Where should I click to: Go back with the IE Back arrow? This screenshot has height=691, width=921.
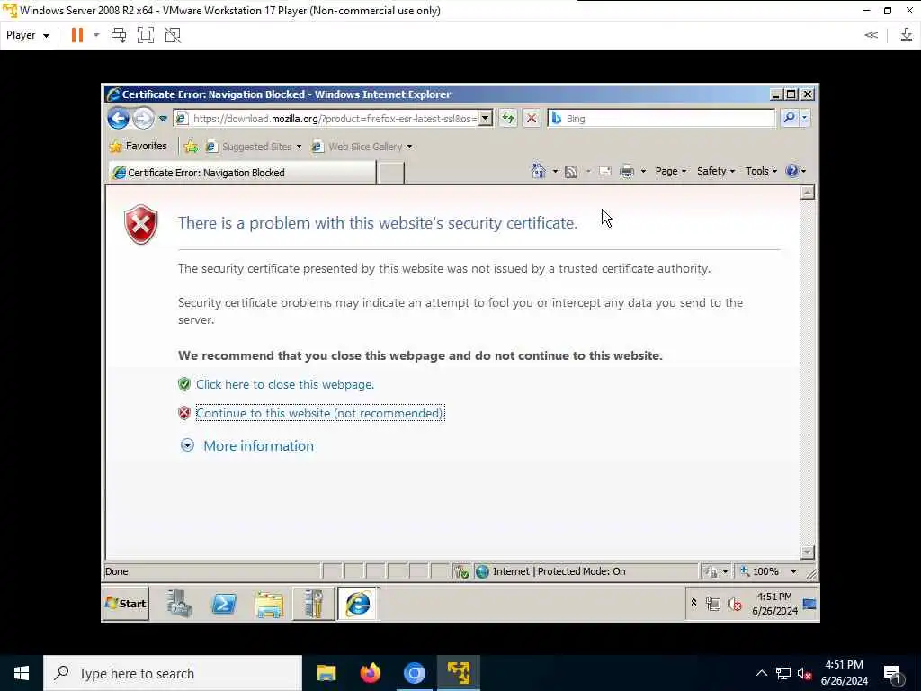point(118,119)
